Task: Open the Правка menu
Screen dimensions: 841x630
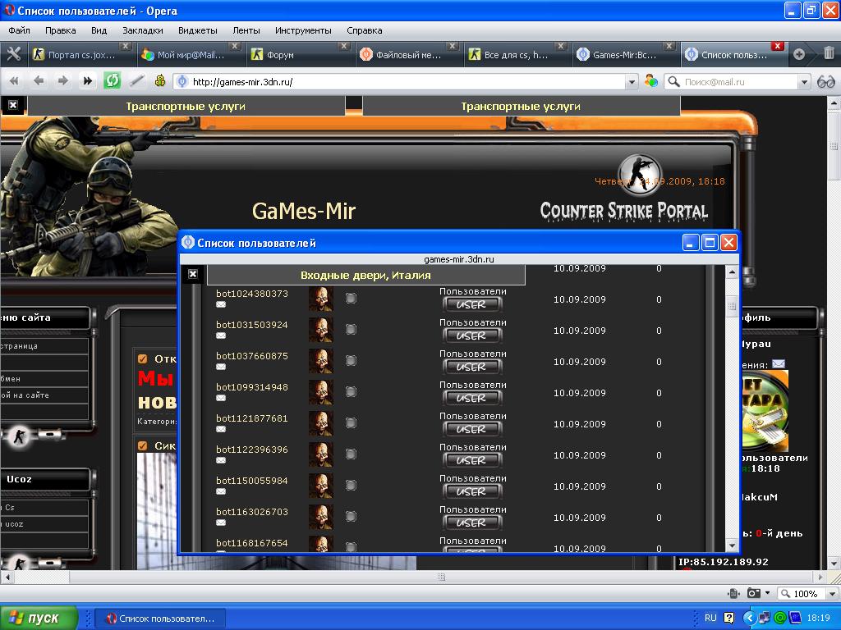Action: [x=60, y=30]
